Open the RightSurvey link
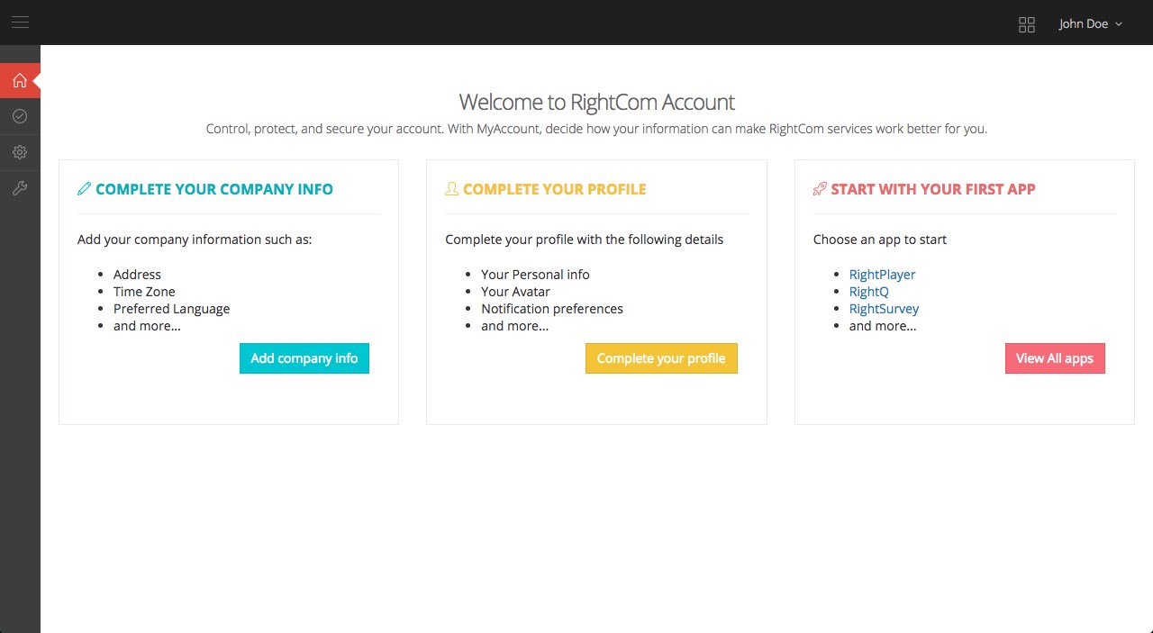1153x633 pixels. (884, 309)
